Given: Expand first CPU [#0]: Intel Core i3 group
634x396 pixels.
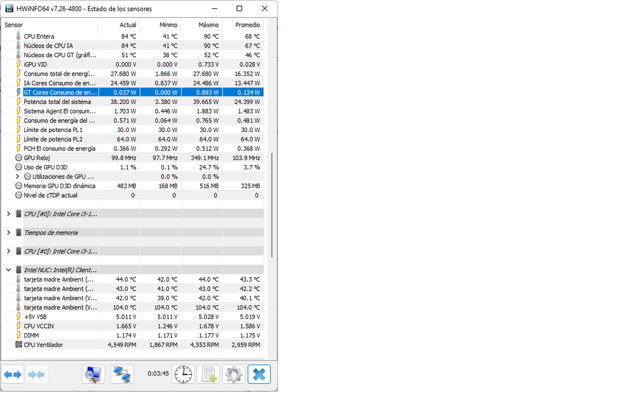Looking at the screenshot, I should point(8,214).
